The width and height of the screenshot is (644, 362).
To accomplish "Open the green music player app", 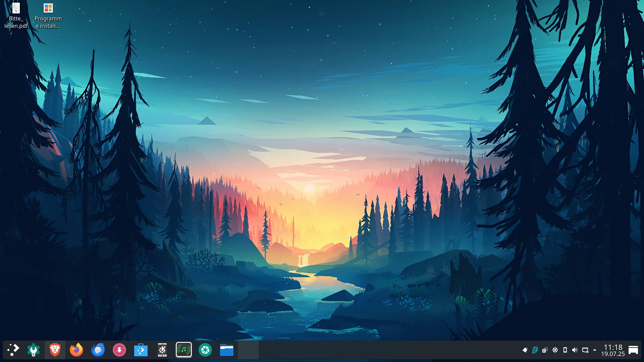I will tap(184, 350).
